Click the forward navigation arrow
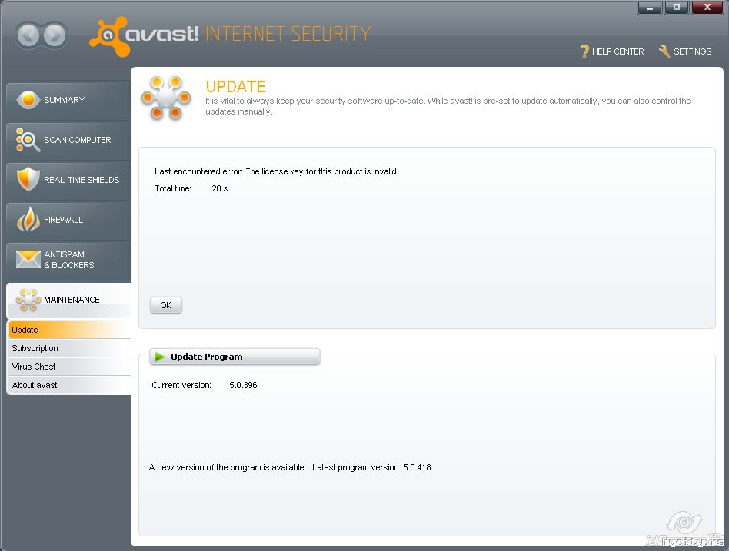Image resolution: width=729 pixels, height=551 pixels. pos(55,35)
